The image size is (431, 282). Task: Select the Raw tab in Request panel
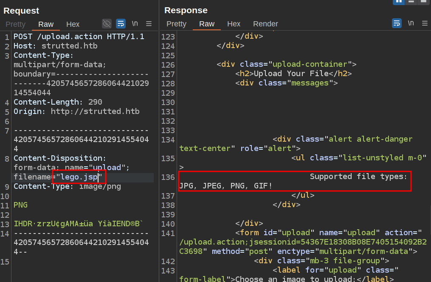(x=46, y=24)
